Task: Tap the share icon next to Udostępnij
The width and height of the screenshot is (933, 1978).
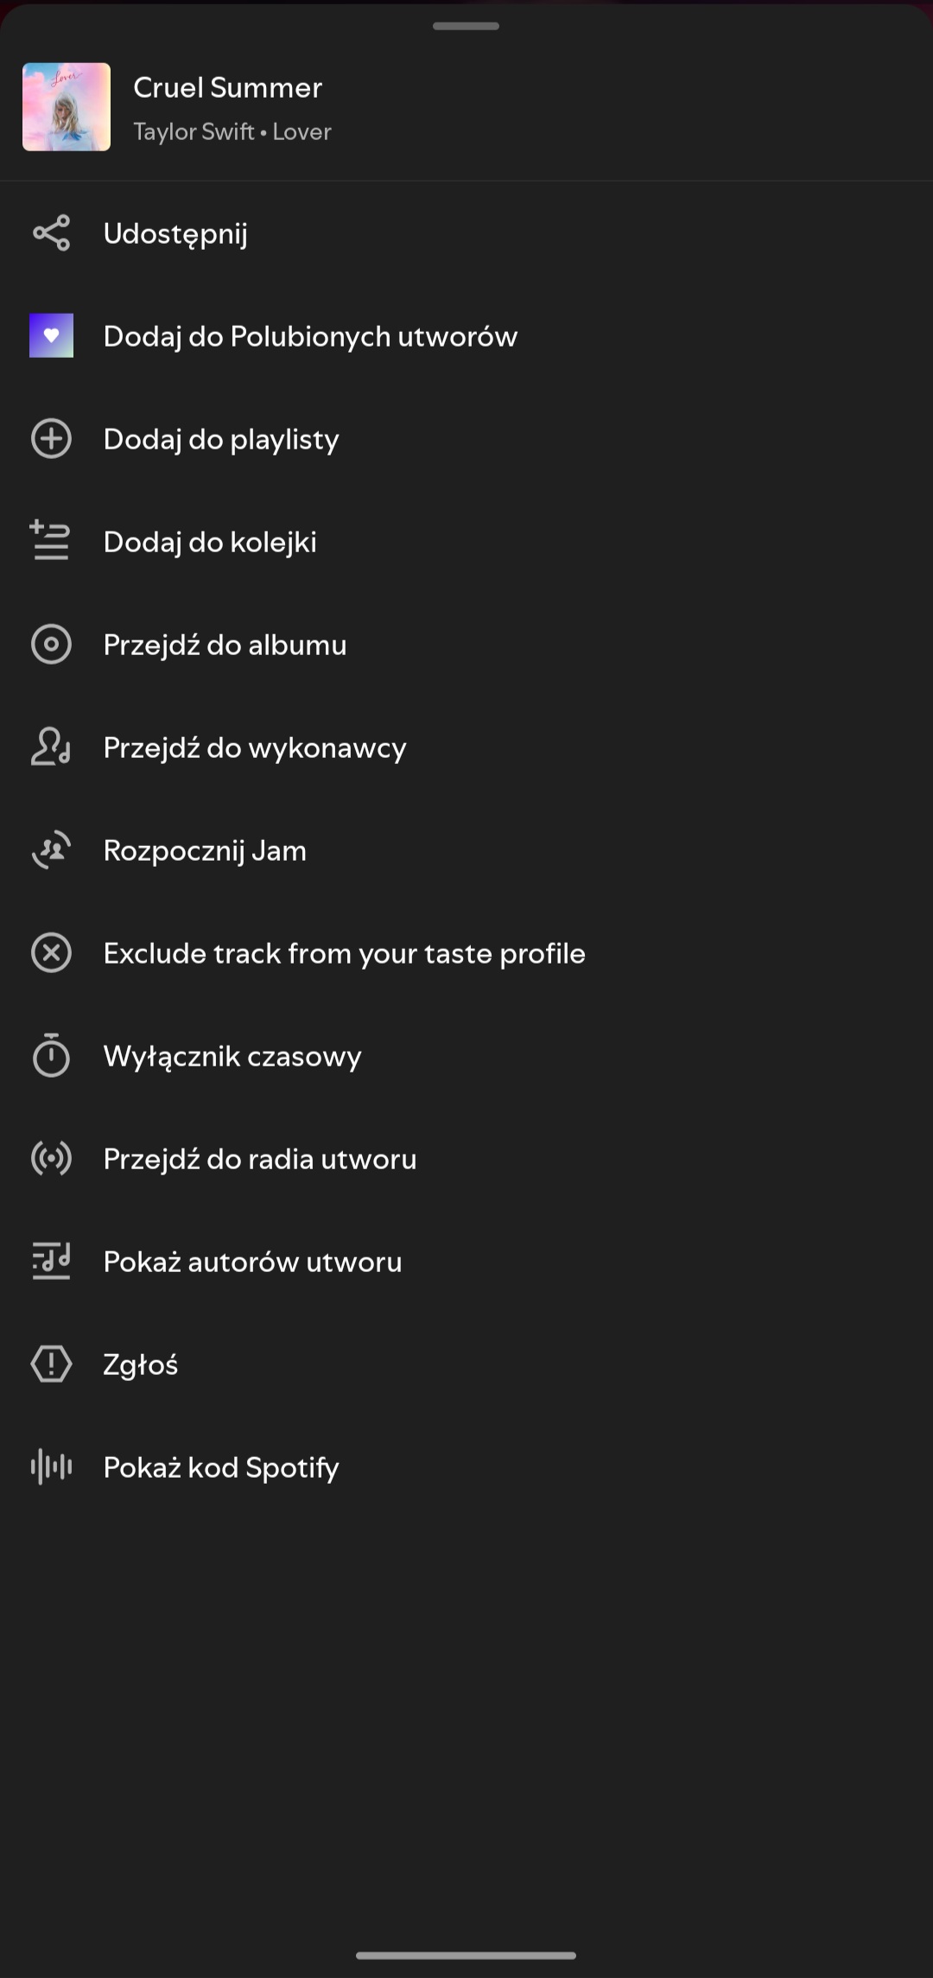Action: click(x=51, y=233)
